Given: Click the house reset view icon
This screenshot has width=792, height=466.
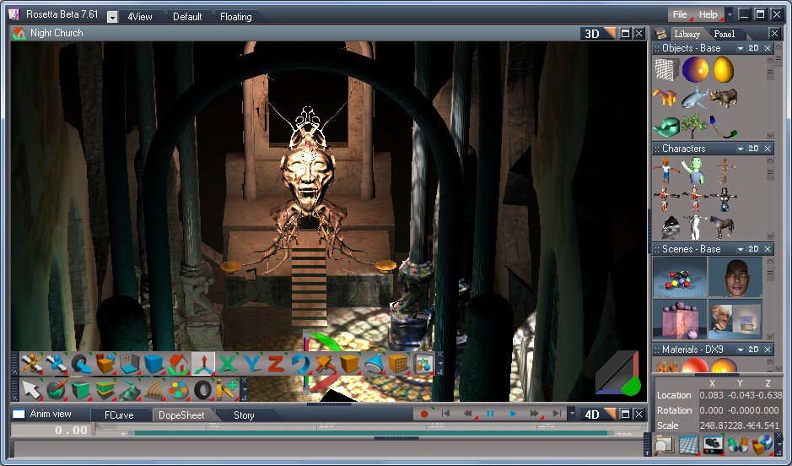Looking at the screenshot, I should pyautogui.click(x=178, y=364).
